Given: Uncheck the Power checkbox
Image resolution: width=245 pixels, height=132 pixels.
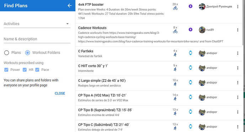Looking at the screenshot, I should (6, 70).
